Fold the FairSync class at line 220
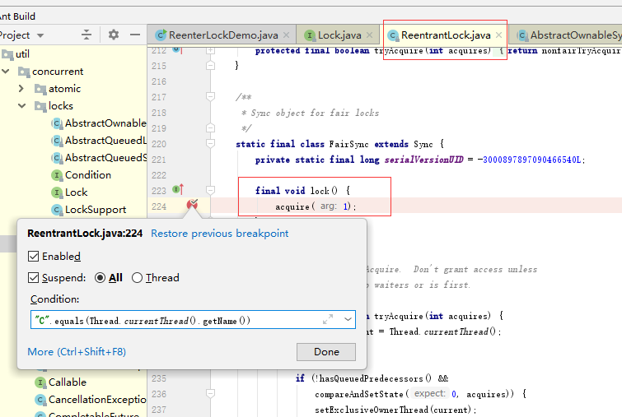Image resolution: width=622 pixels, height=417 pixels. point(211,143)
